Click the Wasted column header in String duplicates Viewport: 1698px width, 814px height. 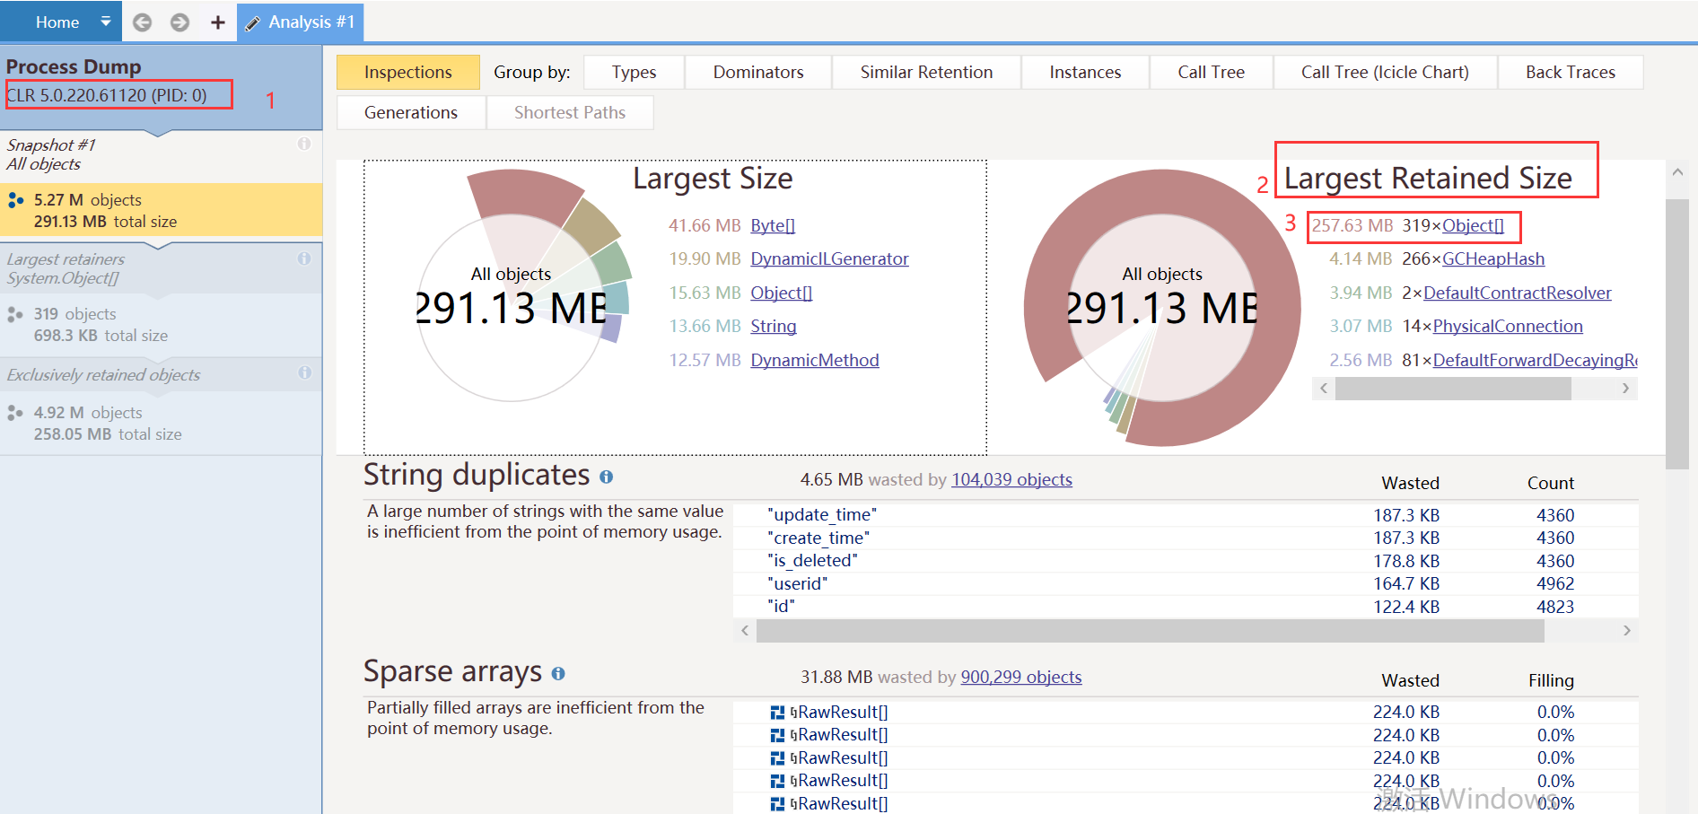click(x=1410, y=483)
